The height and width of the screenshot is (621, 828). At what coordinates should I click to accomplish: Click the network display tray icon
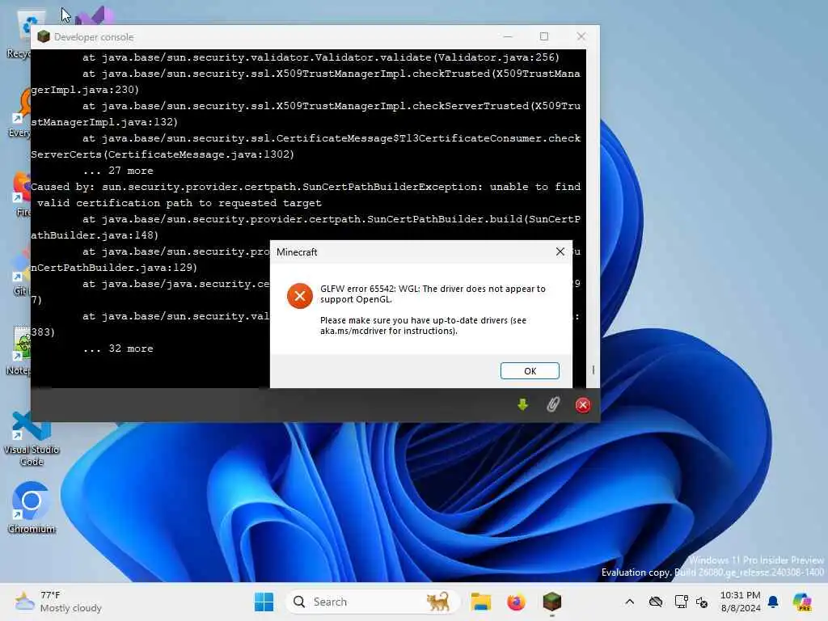681,602
